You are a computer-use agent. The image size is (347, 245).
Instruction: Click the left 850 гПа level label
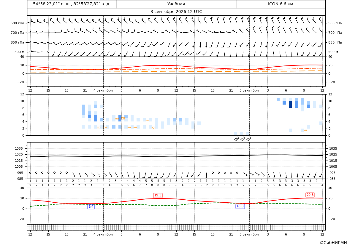[x=18, y=42]
